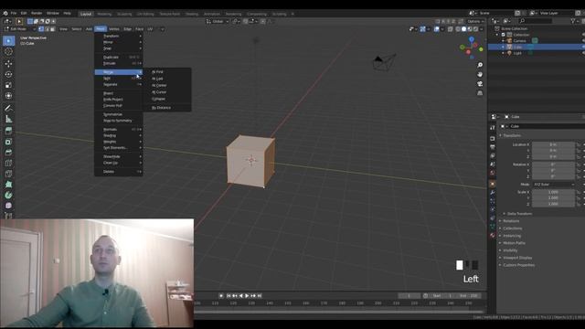Jump to timeline end button

click(x=260, y=296)
